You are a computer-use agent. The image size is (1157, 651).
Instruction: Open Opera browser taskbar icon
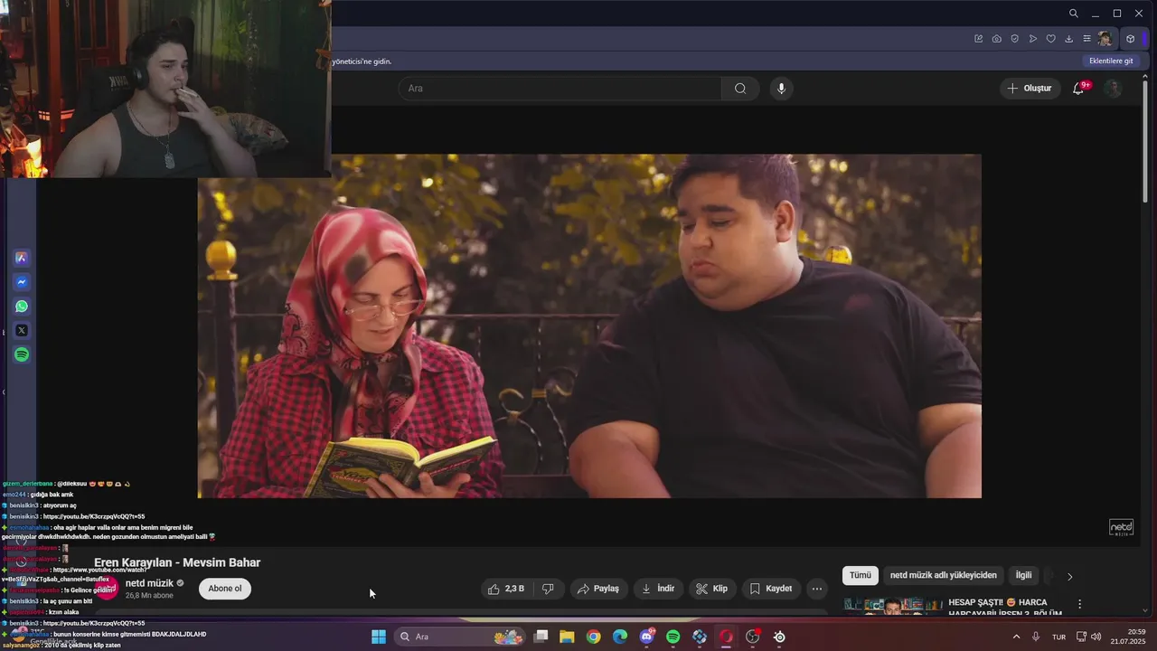point(726,637)
